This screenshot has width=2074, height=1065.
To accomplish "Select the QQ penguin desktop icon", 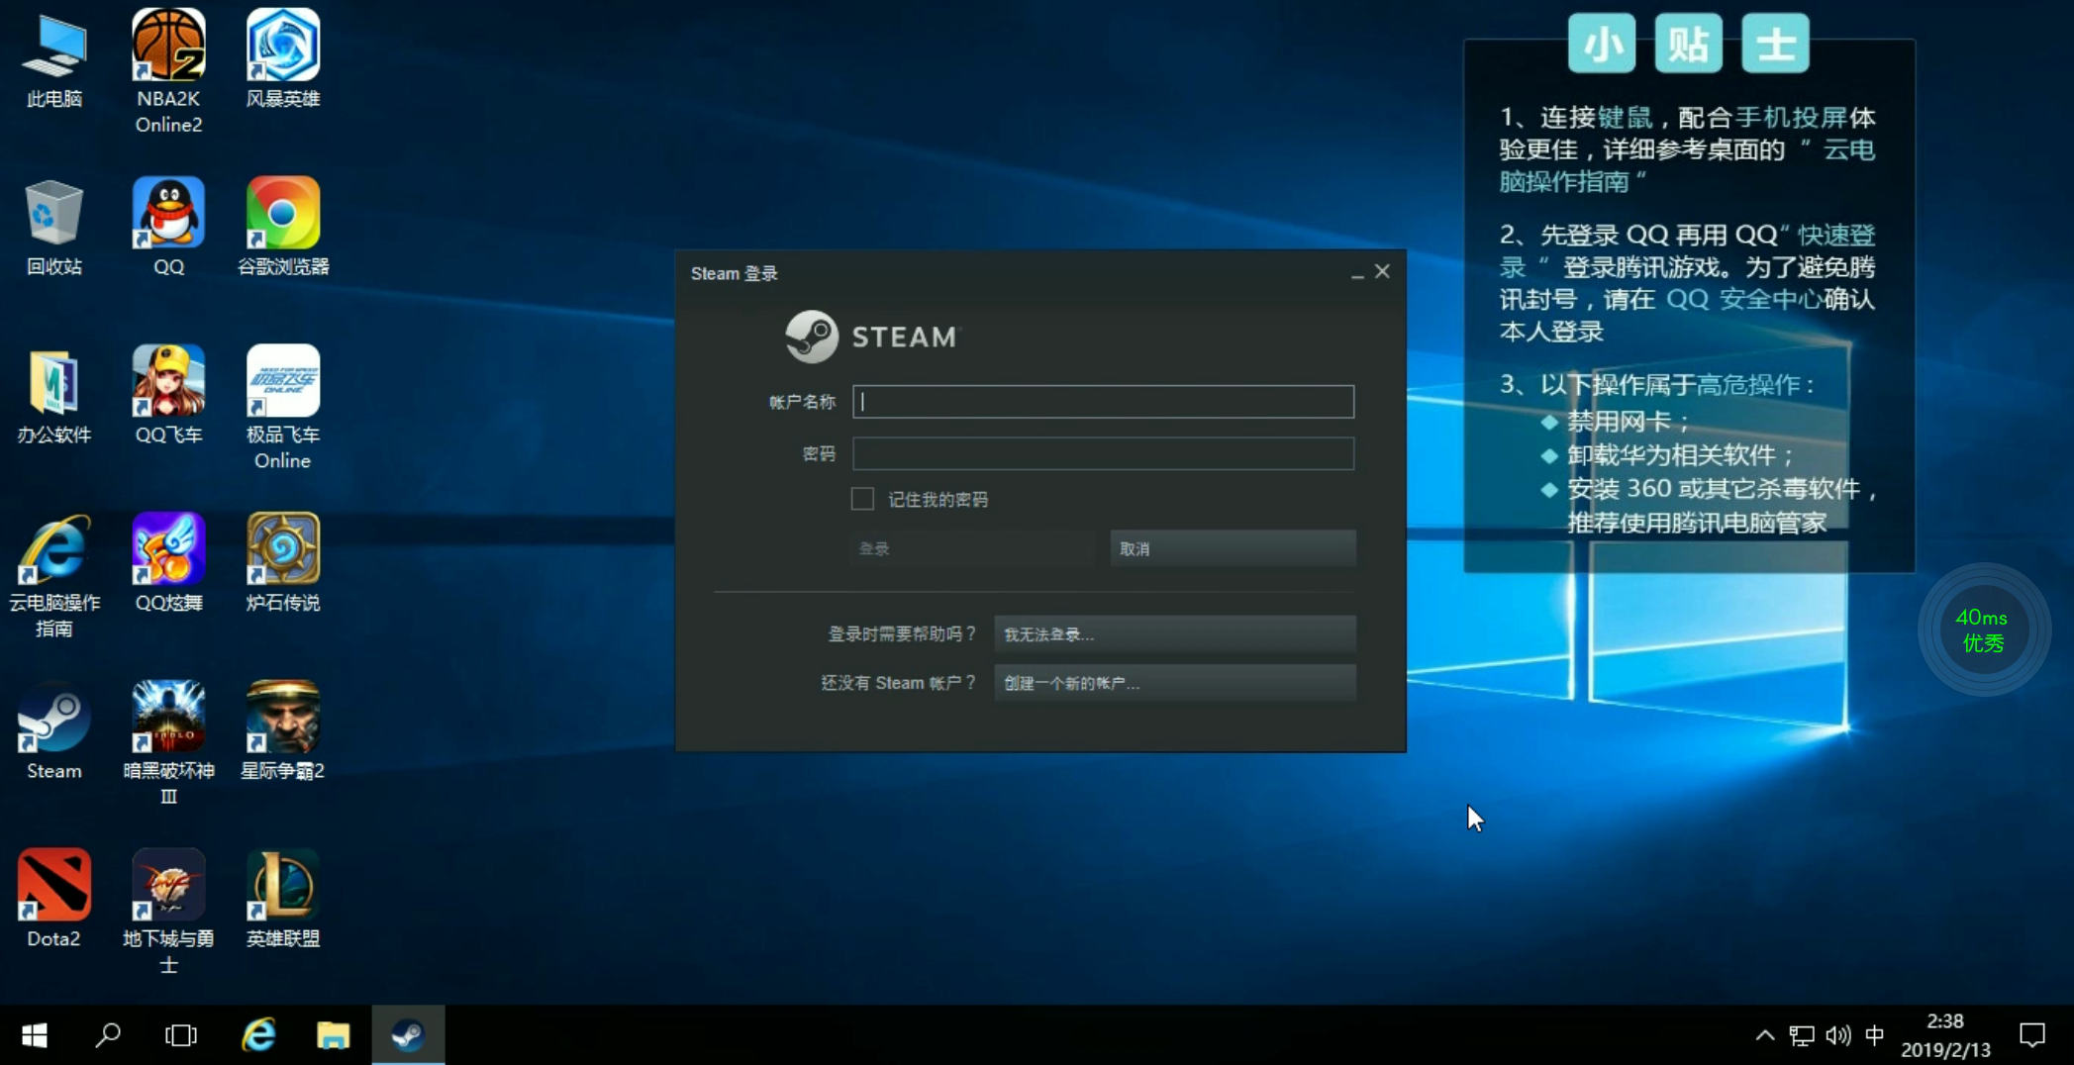I will click(x=168, y=227).
